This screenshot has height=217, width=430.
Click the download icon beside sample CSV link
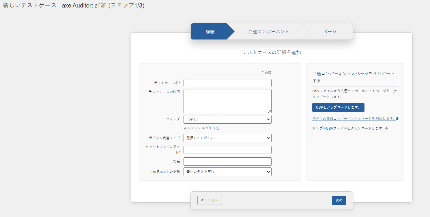pyautogui.click(x=387, y=128)
